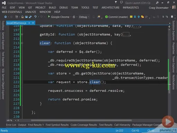Open the feedback speech bubble icon

(x=121, y=2)
